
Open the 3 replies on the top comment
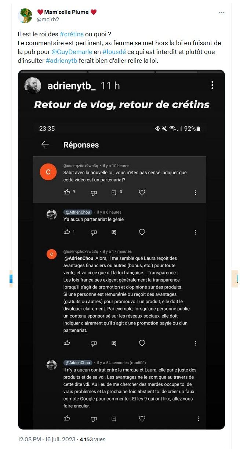[x=114, y=192]
